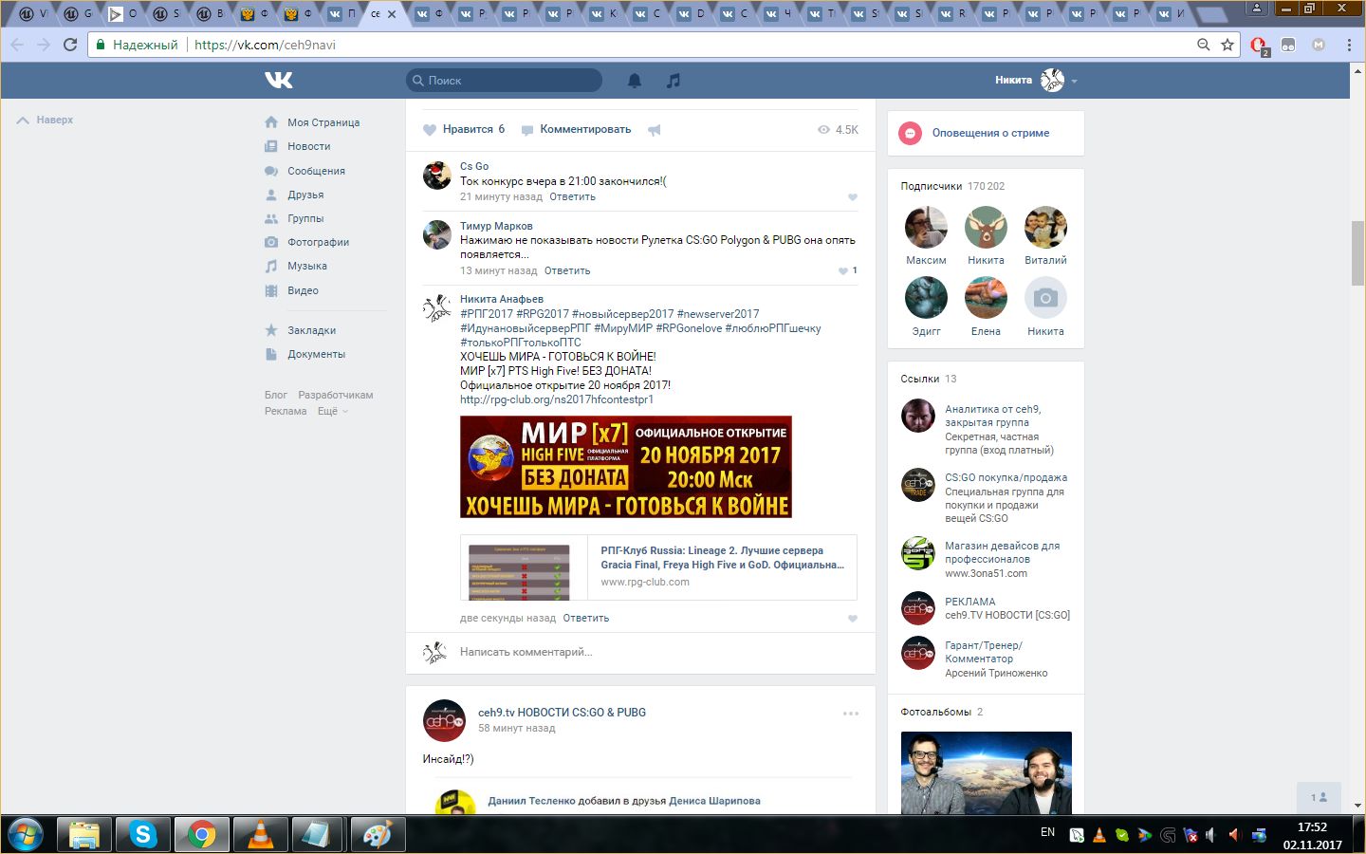Open VK home via the VK logo
Viewport: 1366px width, 854px height.
click(279, 81)
